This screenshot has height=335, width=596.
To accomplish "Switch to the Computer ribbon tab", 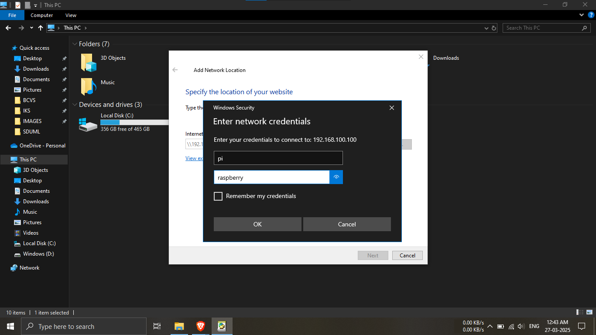I will [42, 15].
